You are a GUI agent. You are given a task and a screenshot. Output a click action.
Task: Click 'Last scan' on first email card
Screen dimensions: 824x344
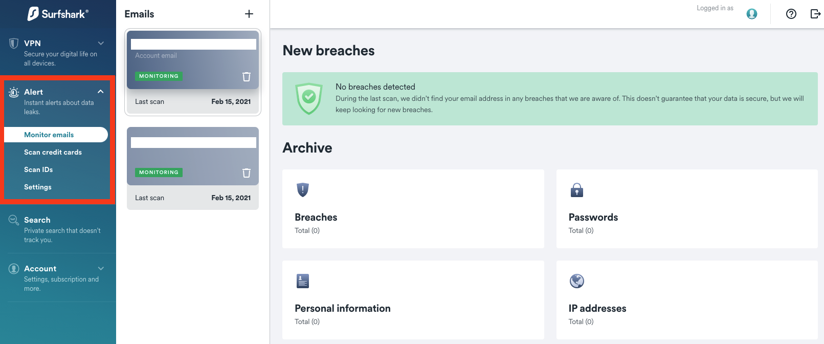pos(149,102)
